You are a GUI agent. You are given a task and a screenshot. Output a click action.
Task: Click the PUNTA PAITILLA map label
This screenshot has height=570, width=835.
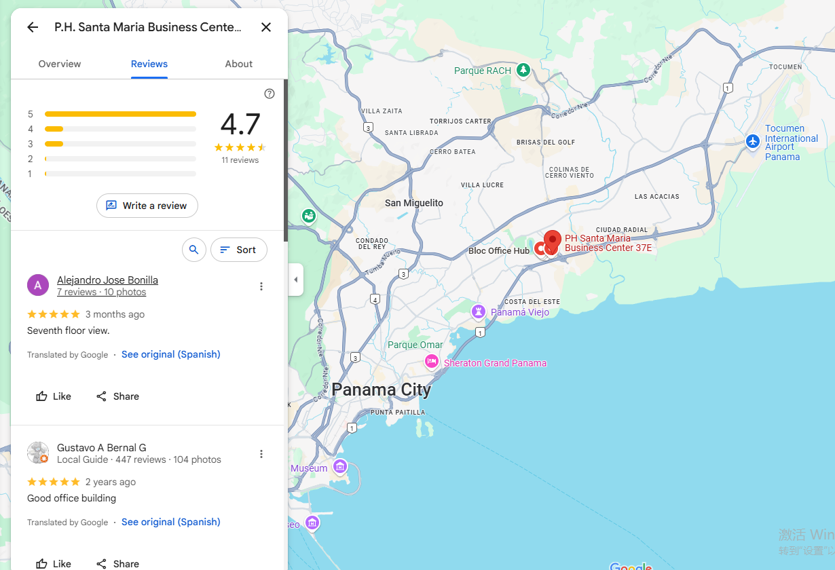click(x=398, y=412)
